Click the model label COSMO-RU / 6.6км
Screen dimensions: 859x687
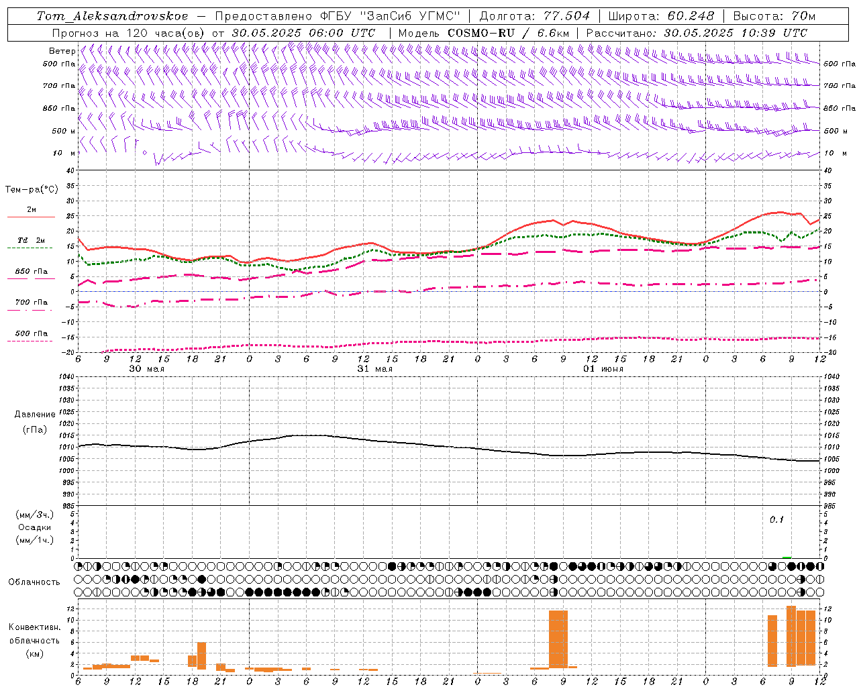(509, 33)
